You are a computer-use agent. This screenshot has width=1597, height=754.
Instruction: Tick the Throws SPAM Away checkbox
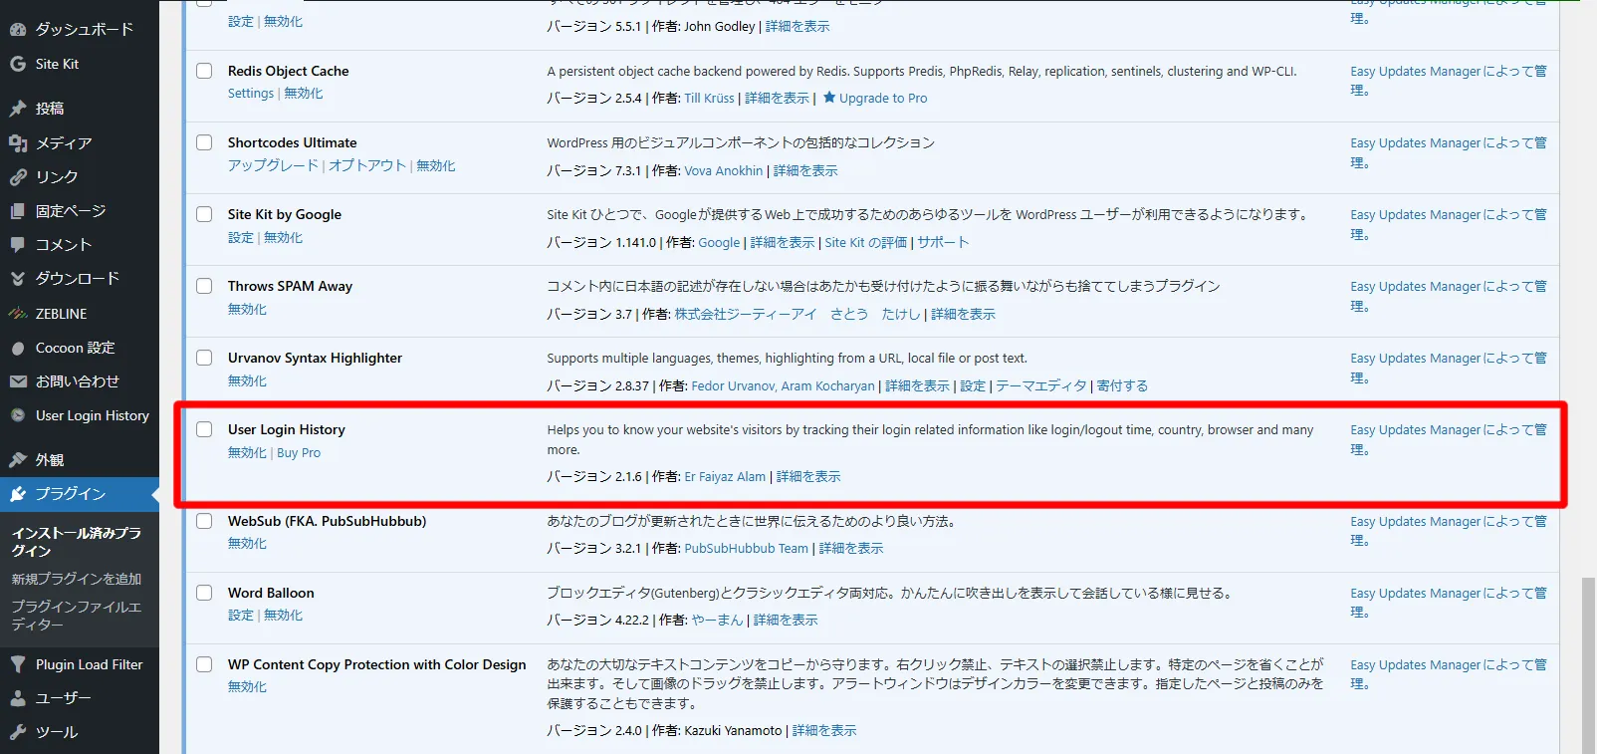point(204,286)
